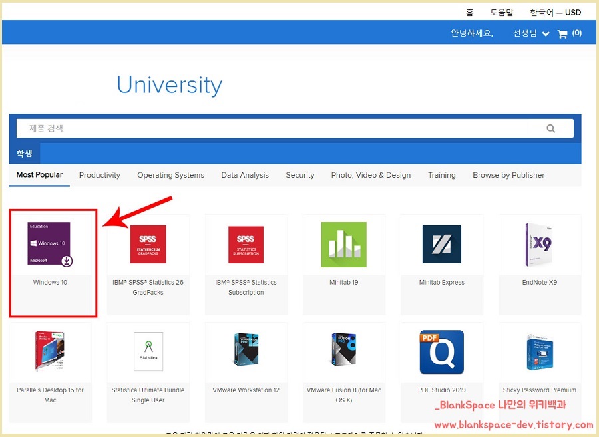Open the Minitab Express logo icon
The image size is (599, 437).
[x=442, y=244]
